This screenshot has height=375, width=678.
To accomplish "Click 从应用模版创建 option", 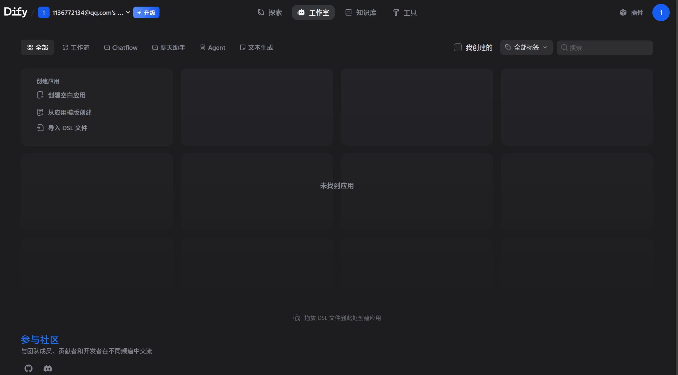I will click(x=70, y=113).
